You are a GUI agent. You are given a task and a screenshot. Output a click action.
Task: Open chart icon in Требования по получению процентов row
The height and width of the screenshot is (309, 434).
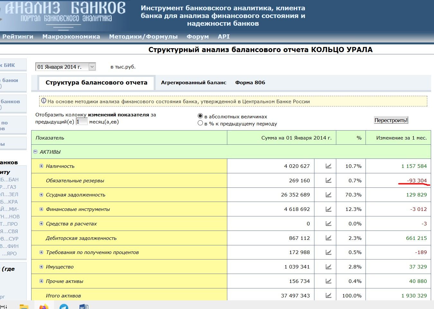coord(328,252)
